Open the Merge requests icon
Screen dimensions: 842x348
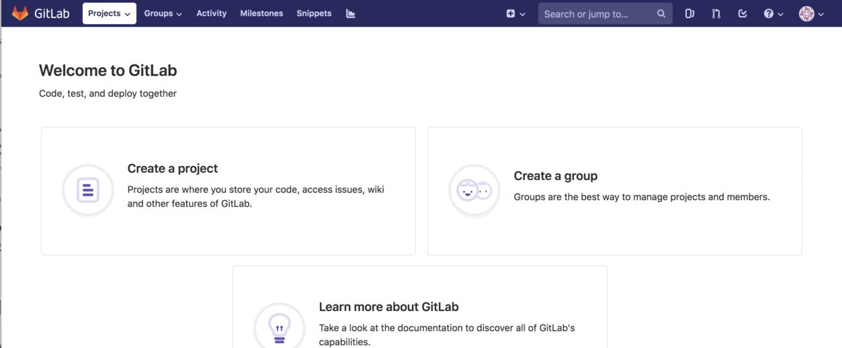716,13
